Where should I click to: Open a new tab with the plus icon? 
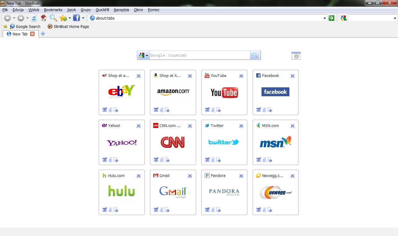43,34
